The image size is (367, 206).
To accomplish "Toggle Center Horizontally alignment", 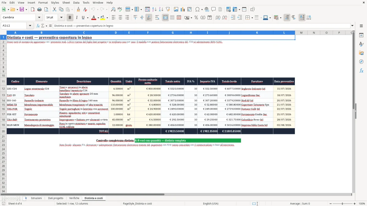I will click(x=120, y=18).
